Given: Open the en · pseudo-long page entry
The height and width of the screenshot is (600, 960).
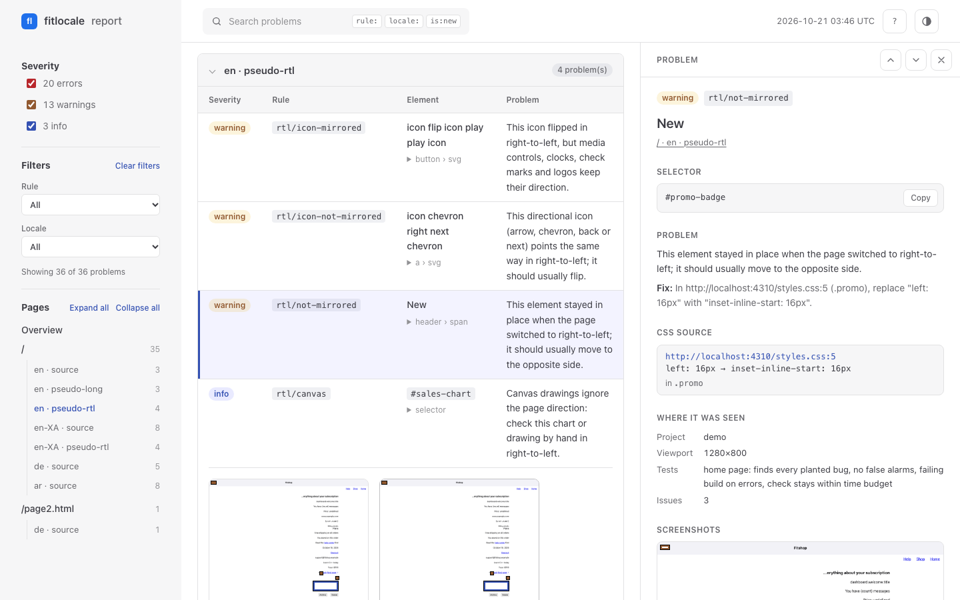Looking at the screenshot, I should click(97, 389).
